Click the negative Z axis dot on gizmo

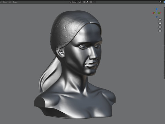157,17
